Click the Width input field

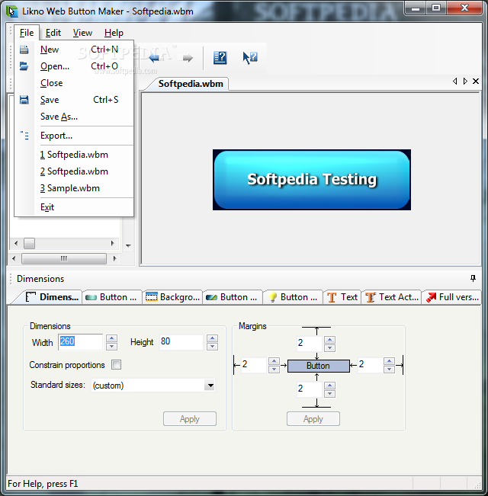[80, 342]
